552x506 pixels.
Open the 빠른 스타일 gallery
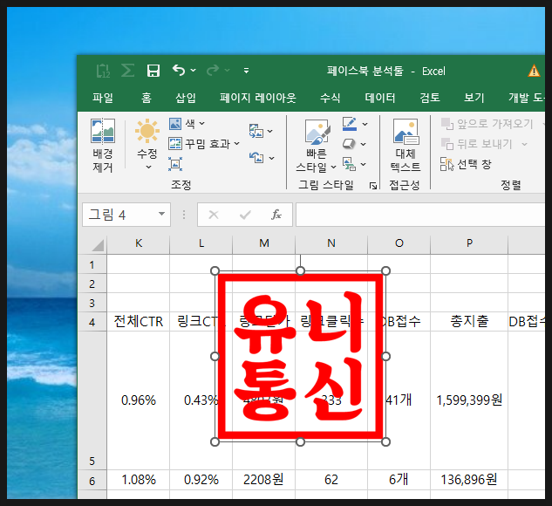pyautogui.click(x=317, y=146)
